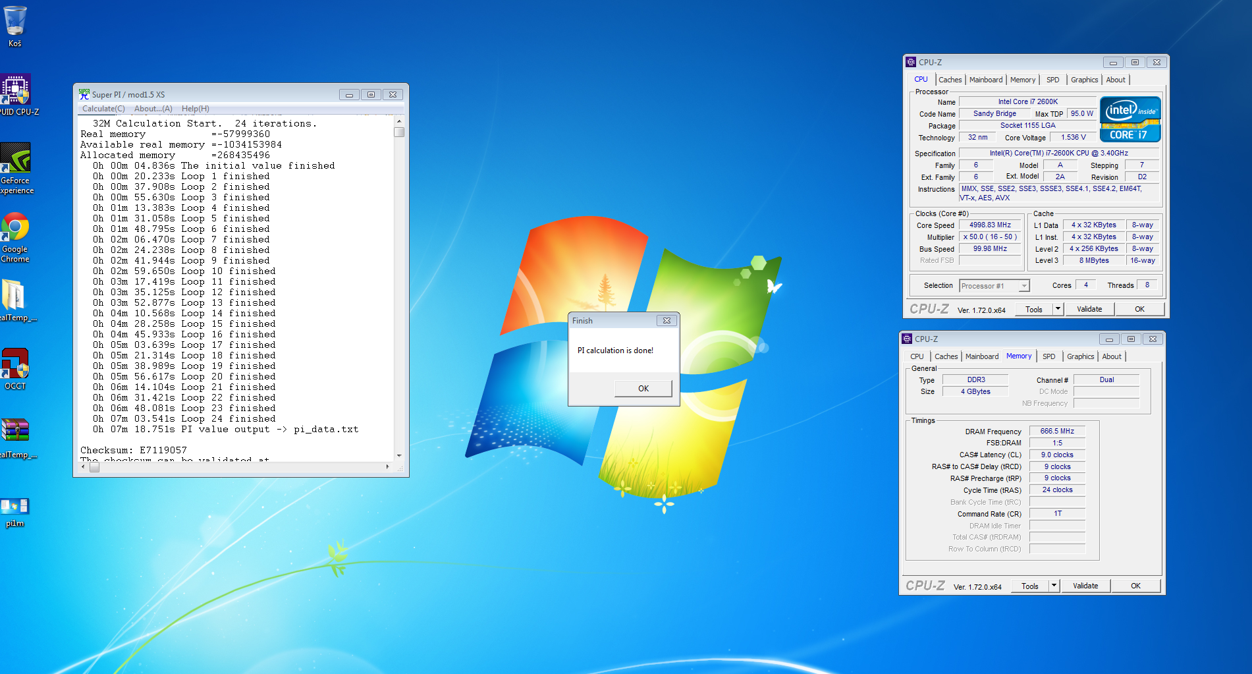Click OK in Memory CPU-Z window
Screen dimensions: 1252x674
click(x=1135, y=586)
